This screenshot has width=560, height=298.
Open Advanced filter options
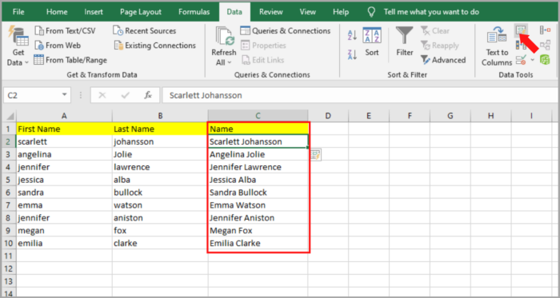click(x=443, y=60)
